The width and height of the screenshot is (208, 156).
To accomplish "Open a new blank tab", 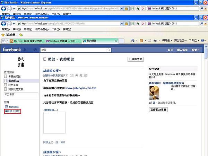I will (121, 41).
